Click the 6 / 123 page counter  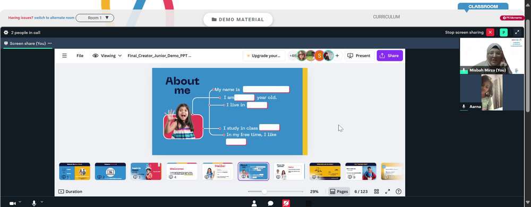pos(361,192)
